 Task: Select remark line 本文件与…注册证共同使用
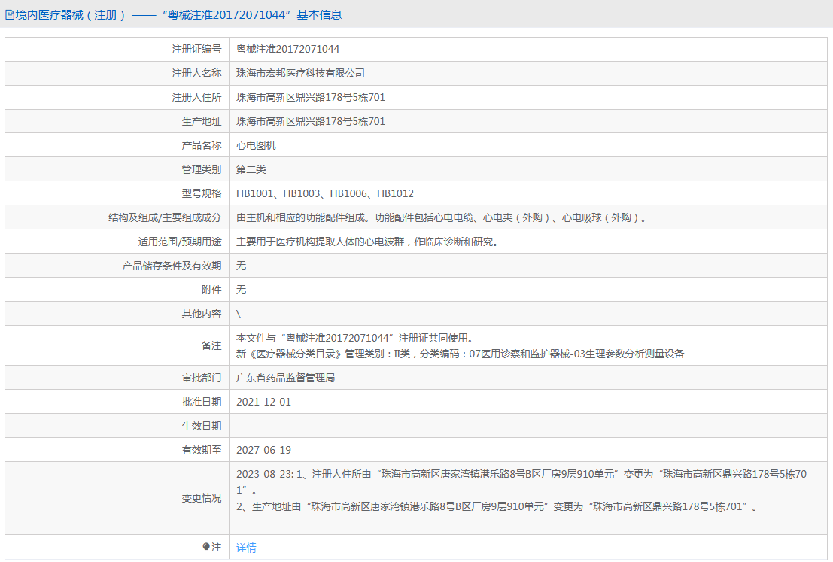point(355,338)
